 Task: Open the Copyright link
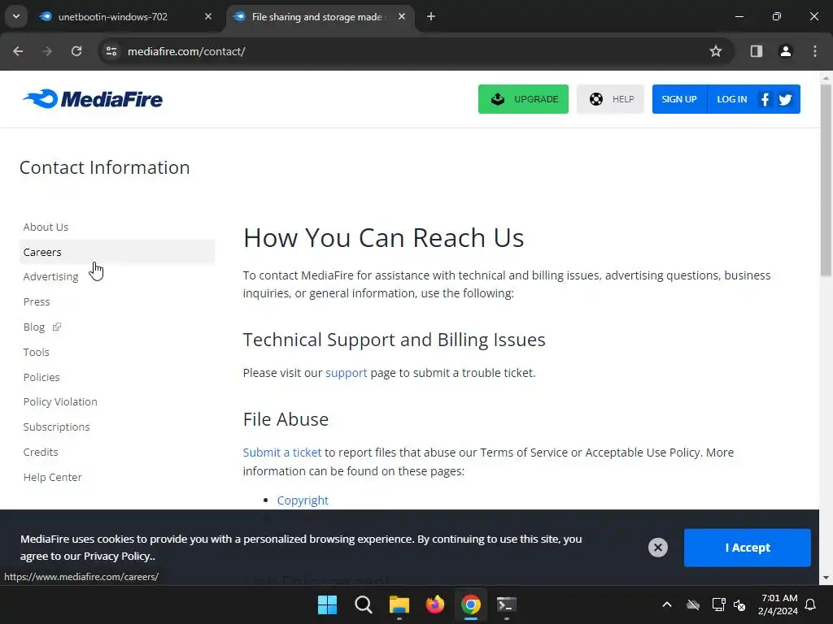tap(303, 500)
